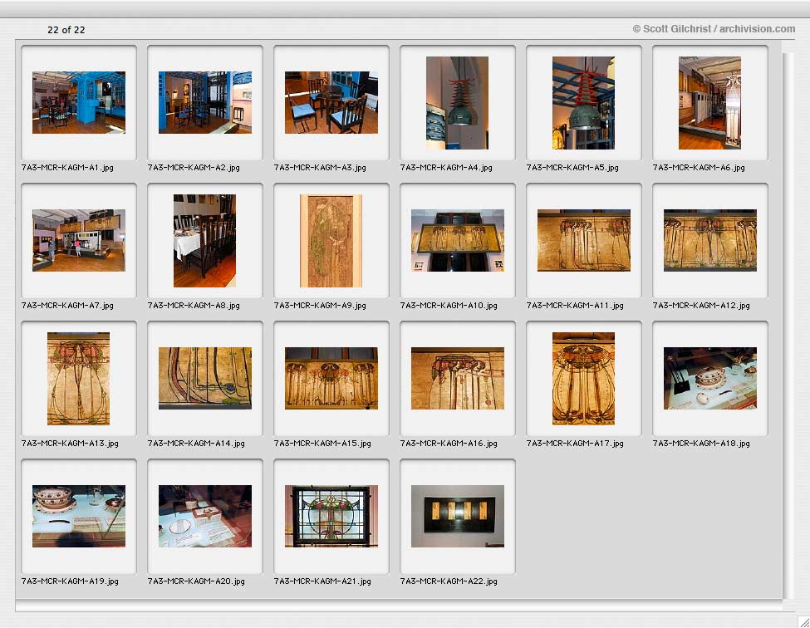Click filename 7A3-MCR-KAGM-A10.jpg
Screen dimensions: 810x628
tap(449, 305)
